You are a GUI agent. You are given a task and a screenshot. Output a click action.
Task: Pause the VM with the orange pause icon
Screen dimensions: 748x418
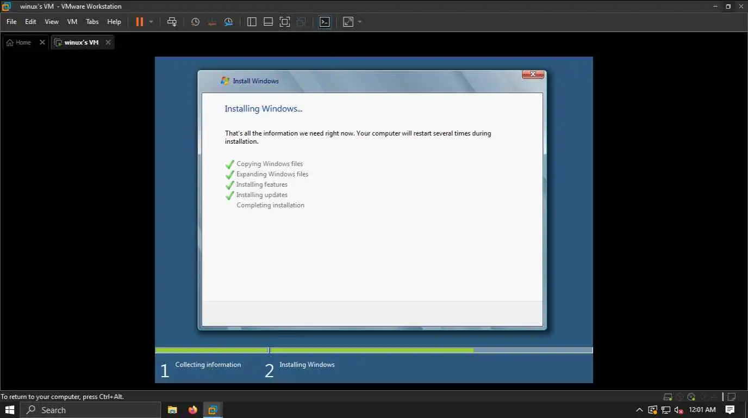139,22
